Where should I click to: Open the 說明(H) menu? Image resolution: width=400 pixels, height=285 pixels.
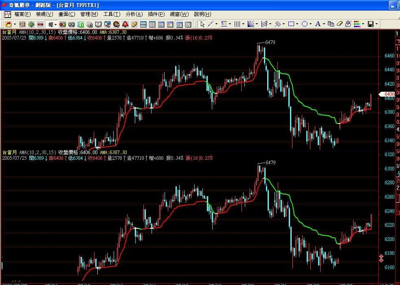[x=202, y=14]
